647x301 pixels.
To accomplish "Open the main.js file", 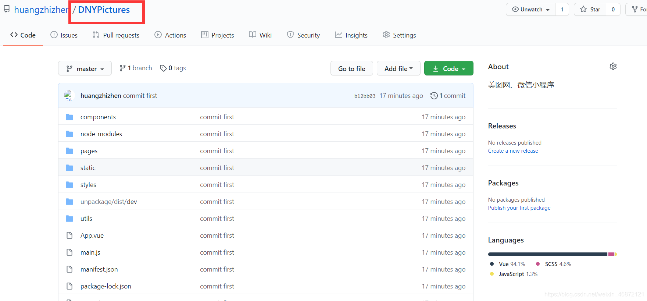I will [x=90, y=252].
